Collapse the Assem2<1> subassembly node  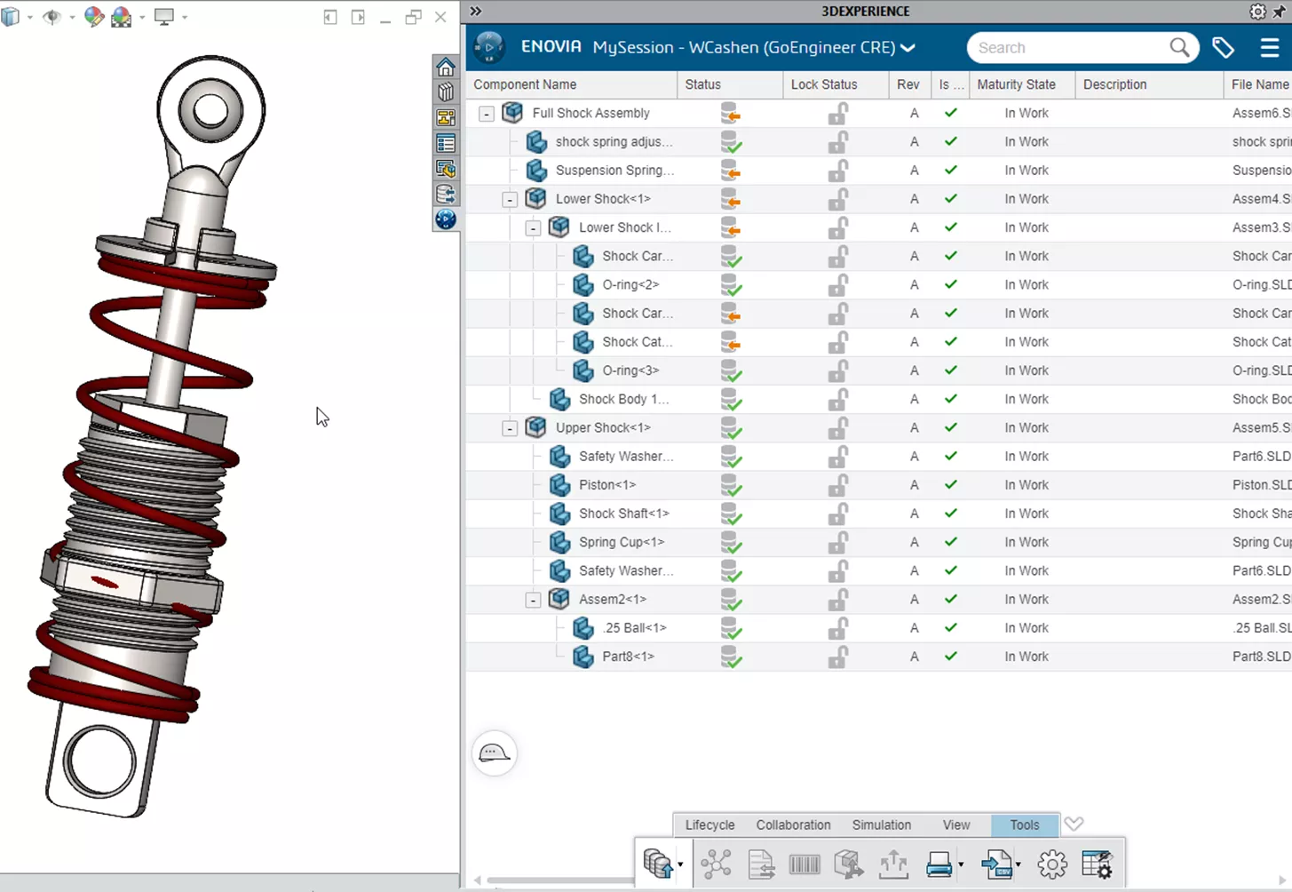coord(533,600)
